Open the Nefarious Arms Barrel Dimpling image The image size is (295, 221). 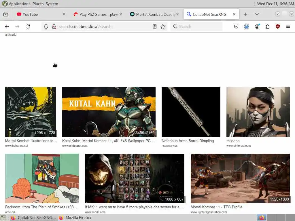point(191,112)
